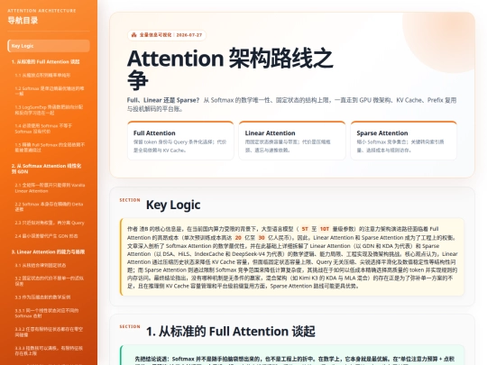Viewport: 487px width, 365px height.
Task: Select the Sparse Attention summary card
Action: (x=403, y=141)
